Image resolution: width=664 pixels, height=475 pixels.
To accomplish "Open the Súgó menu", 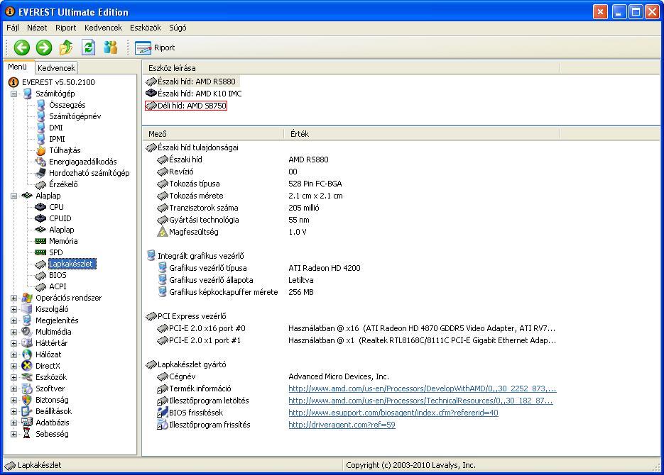I will tap(178, 28).
